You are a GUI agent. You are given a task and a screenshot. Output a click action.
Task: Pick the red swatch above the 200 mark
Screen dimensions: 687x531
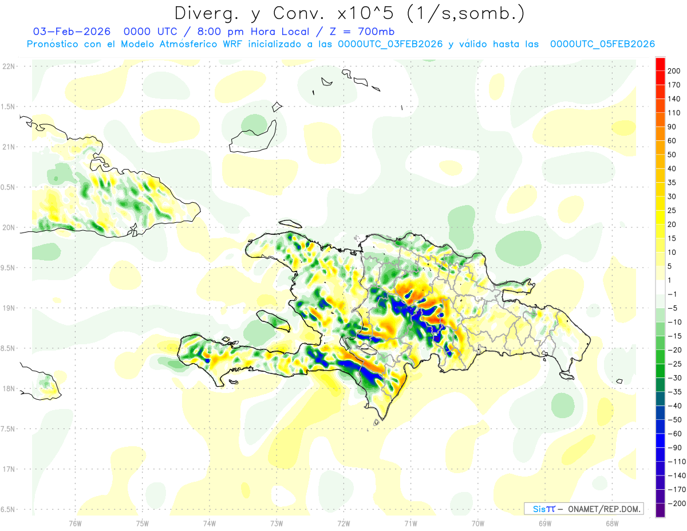click(660, 64)
